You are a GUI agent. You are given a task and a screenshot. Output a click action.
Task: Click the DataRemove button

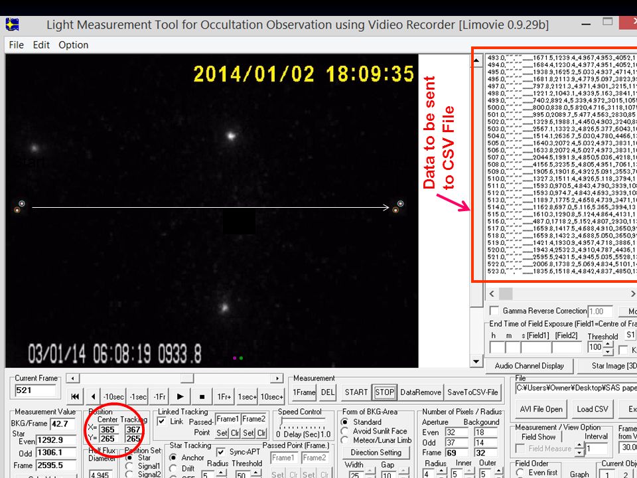421,392
